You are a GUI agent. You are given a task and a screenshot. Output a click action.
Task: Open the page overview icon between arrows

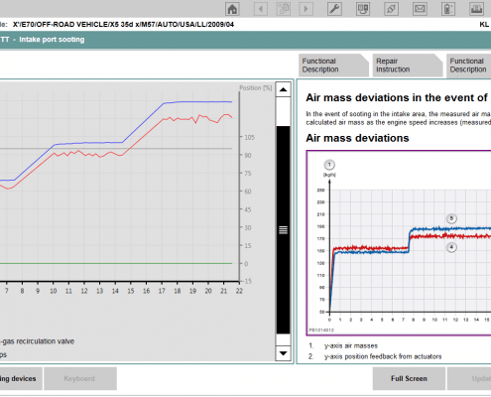pos(284,9)
